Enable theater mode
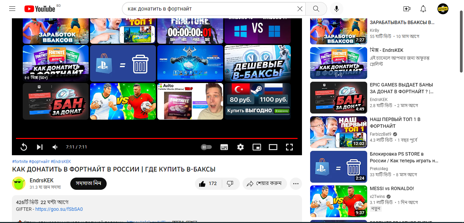 click(x=273, y=147)
